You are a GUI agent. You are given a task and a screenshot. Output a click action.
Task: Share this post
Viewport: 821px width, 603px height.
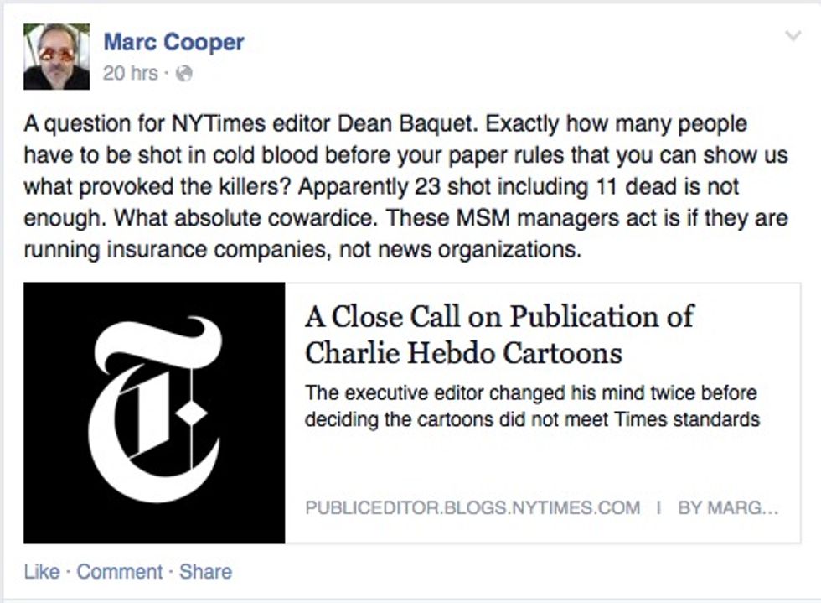205,572
